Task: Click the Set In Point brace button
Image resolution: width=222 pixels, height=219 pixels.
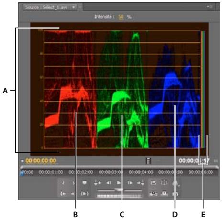Action: point(63,183)
